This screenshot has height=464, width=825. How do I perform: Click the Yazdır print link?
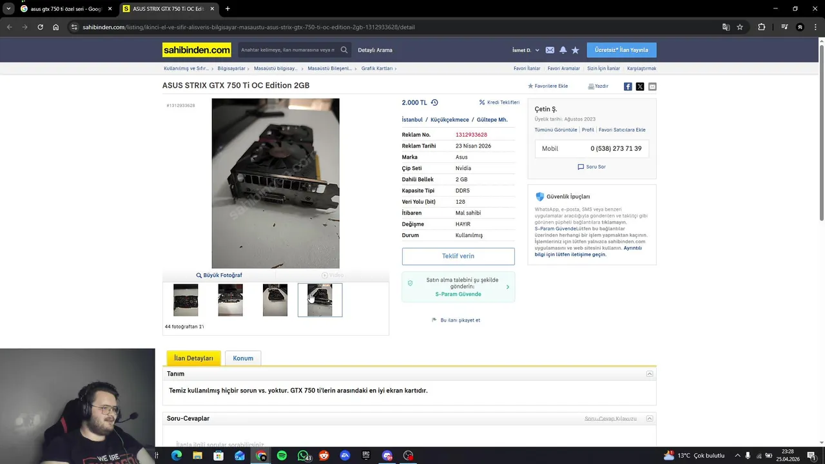(598, 86)
